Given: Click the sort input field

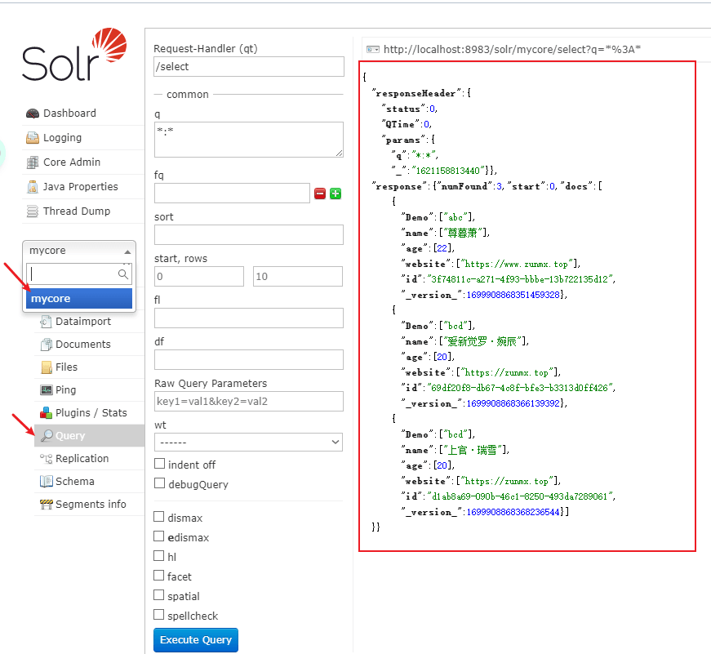Looking at the screenshot, I should click(249, 235).
